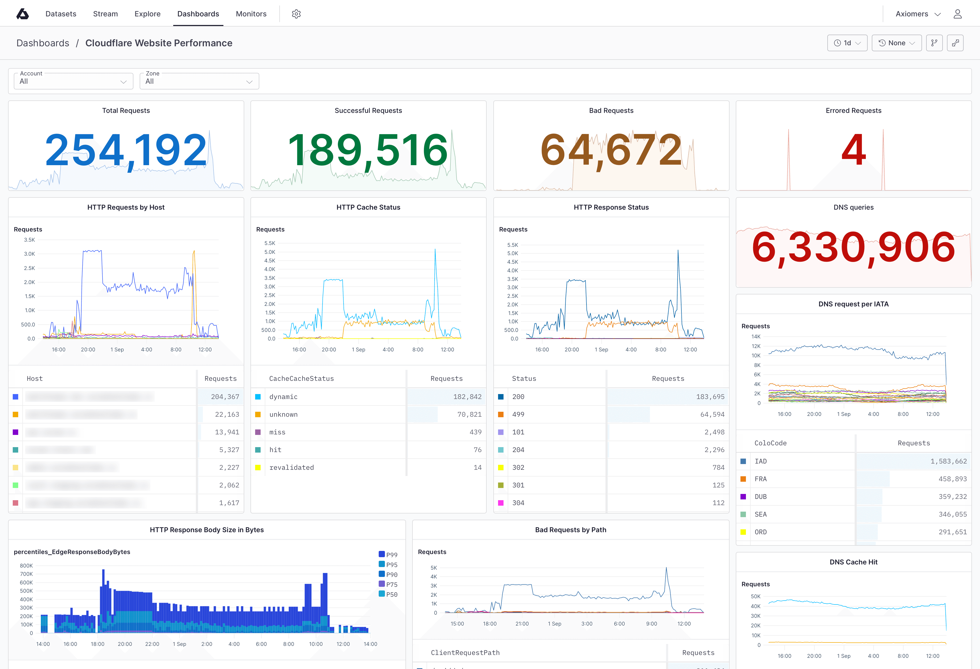Click the history icon in the comparison button
Viewport: 980px width, 669px height.
point(882,43)
